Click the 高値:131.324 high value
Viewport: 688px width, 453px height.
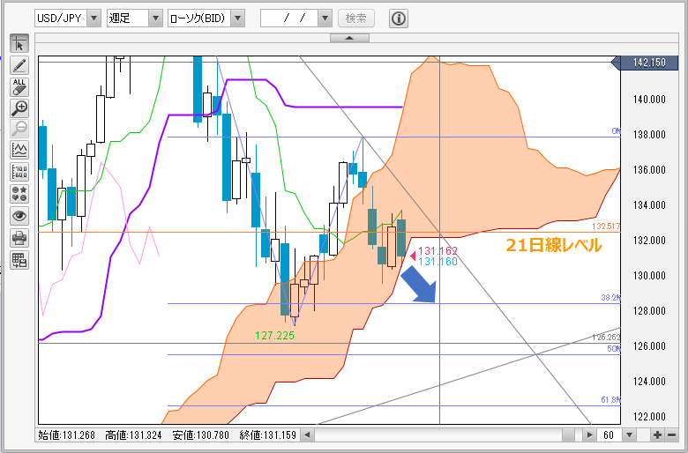[133, 435]
